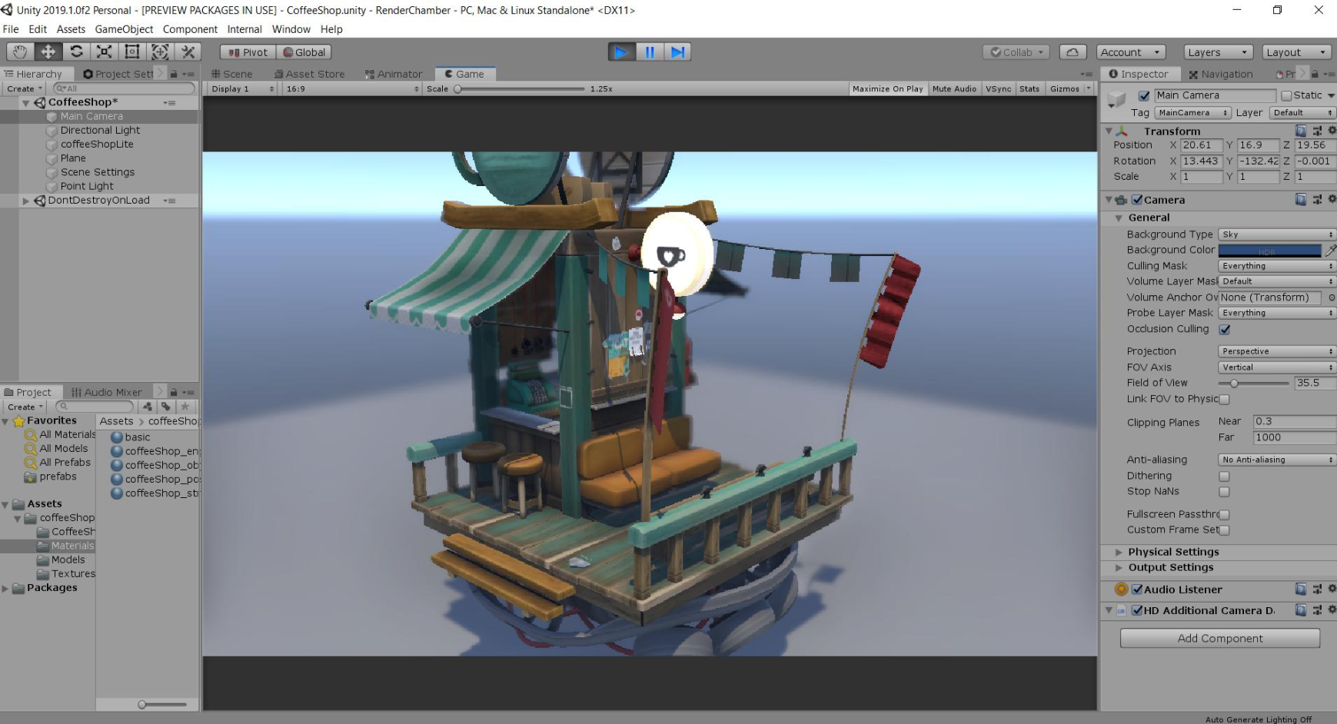Viewport: 1337px width, 724px height.
Task: Click the Play button
Action: [x=621, y=52]
